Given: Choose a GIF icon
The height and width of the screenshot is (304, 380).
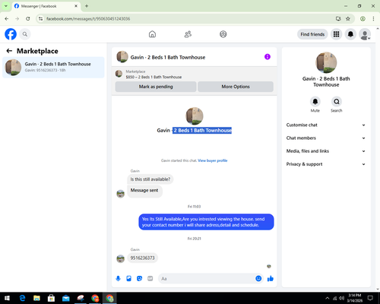Looking at the screenshot, I should (150, 279).
